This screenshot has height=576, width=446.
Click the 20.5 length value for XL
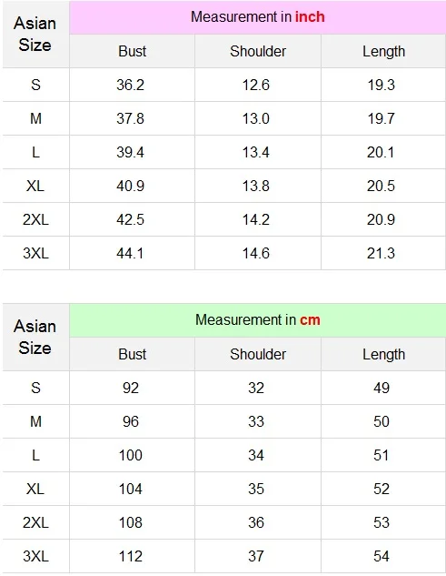382,186
